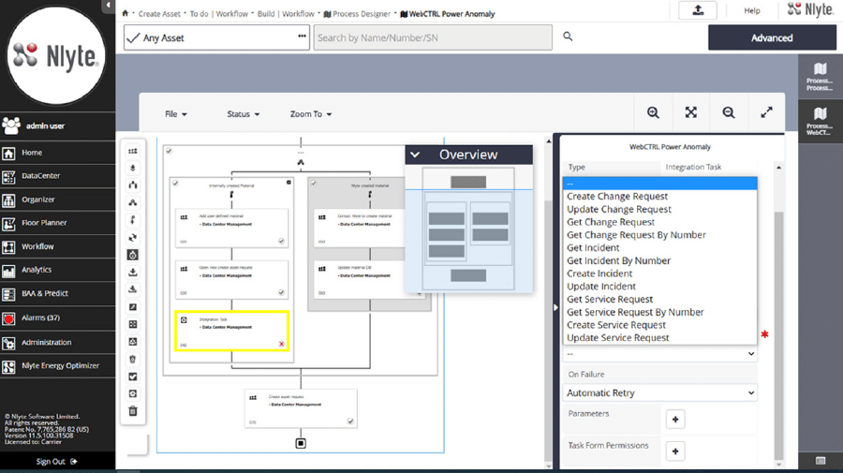Click the zoom in magnifier icon
This screenshot has width=843, height=473.
coord(653,112)
